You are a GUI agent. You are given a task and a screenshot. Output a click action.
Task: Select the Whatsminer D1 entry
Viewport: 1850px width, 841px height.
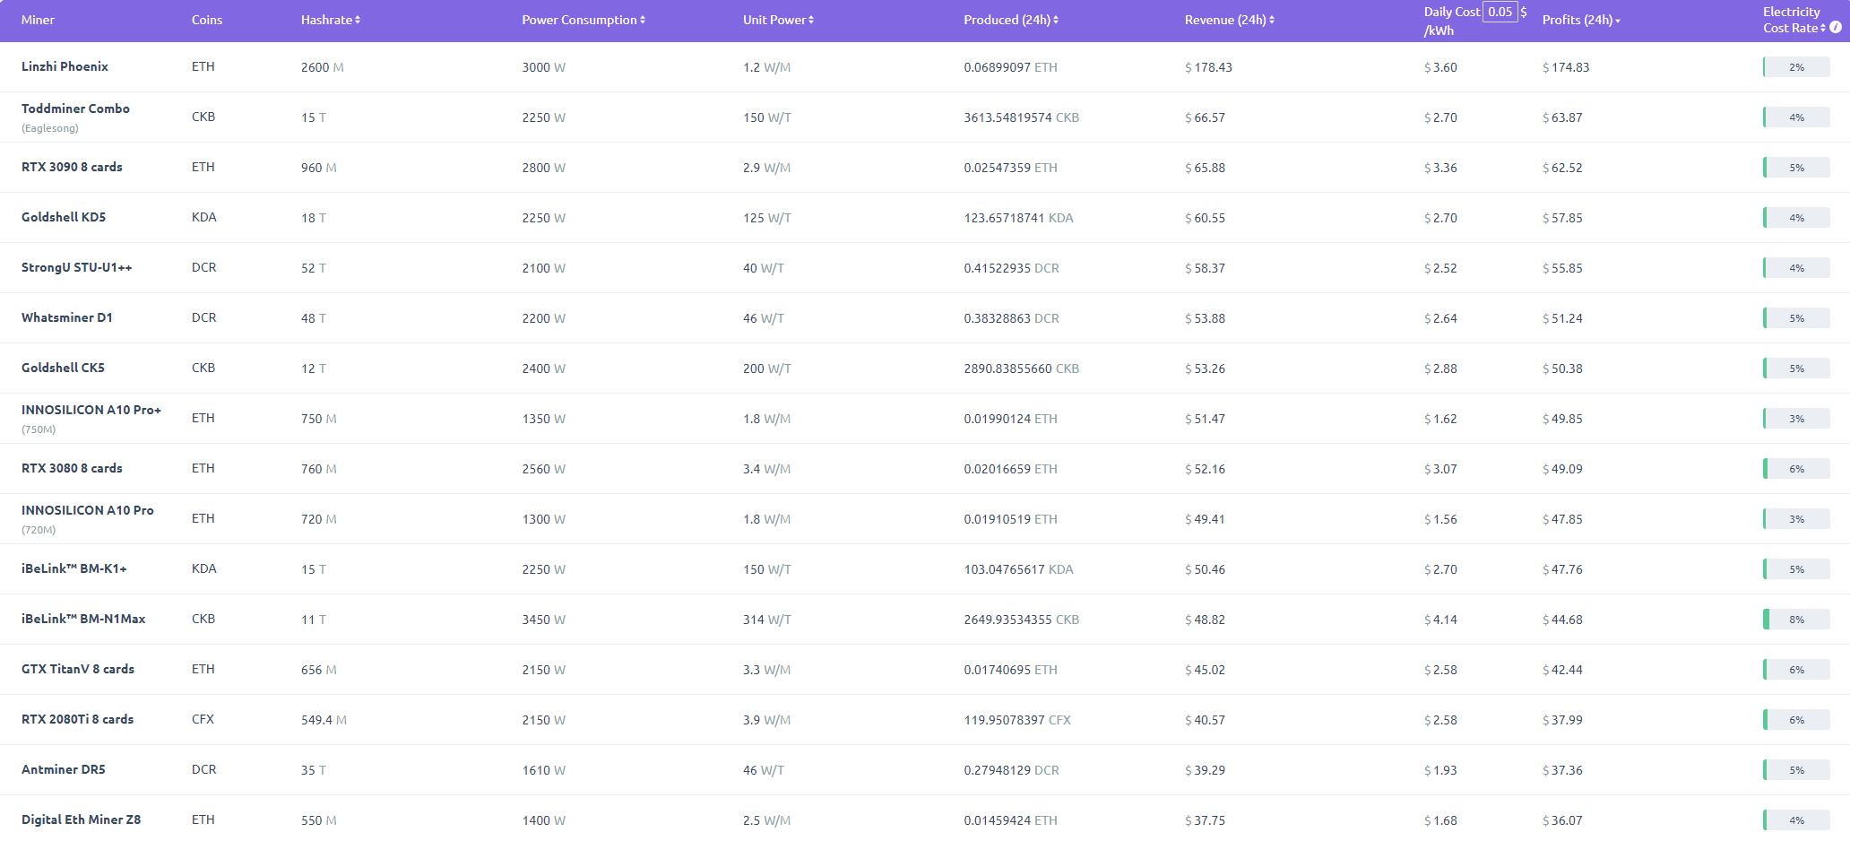(67, 317)
